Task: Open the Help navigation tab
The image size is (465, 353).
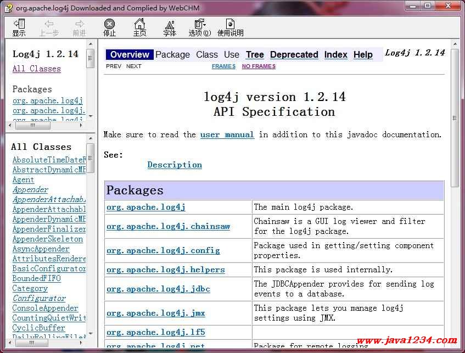Action: point(363,54)
